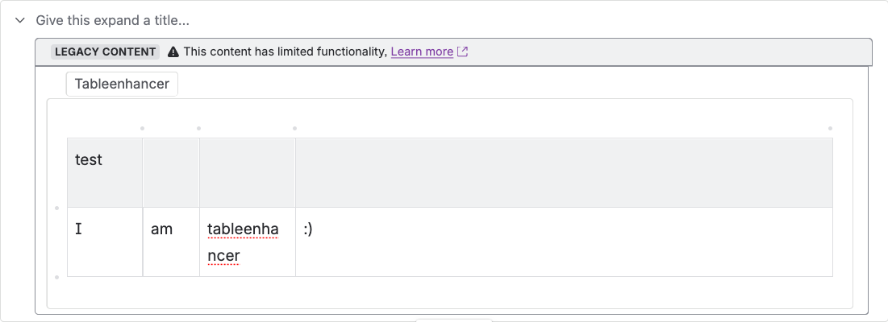
Task: Collapse the expand section chevron
Action: (20, 20)
